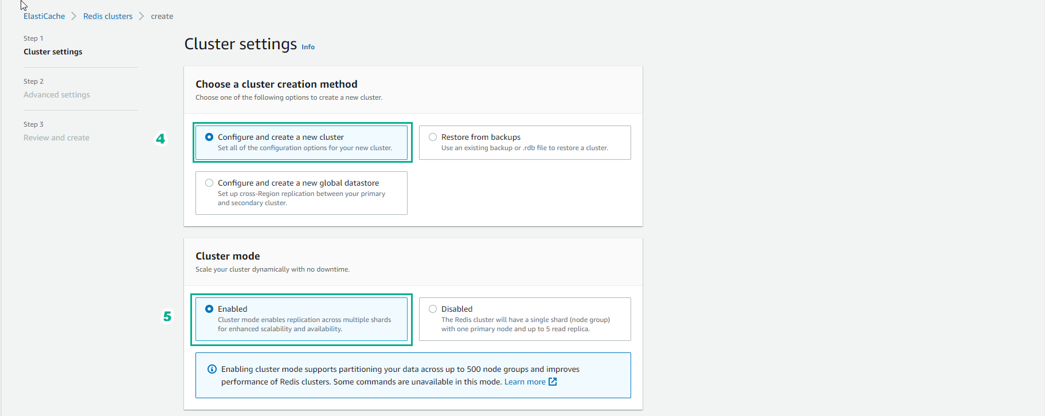Click the 'Cluster settings' page title
This screenshot has width=1045, height=416.
click(241, 44)
